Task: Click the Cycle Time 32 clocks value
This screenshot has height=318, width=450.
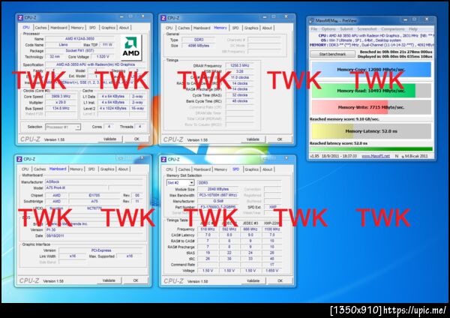Action: point(240,95)
